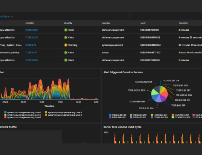Open monitor link 172.16.10.47
Image resolution: width=202 pixels, height=155 pixels.
coord(31,53)
